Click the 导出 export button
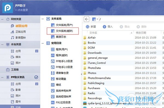The height and width of the screenshot is (108, 164). click(x=125, y=27)
